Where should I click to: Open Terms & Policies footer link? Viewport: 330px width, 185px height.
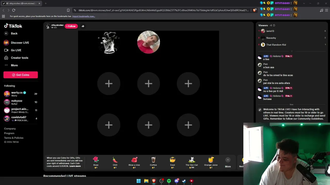tap(14, 138)
